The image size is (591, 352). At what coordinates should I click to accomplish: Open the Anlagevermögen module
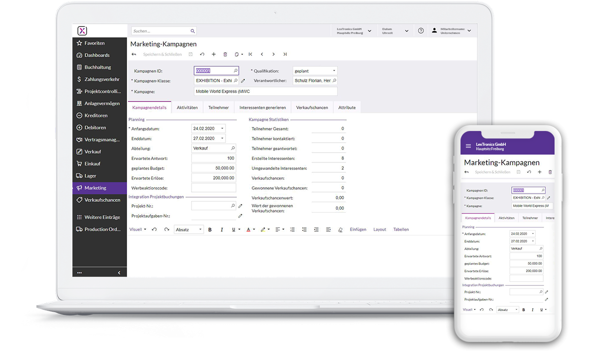[x=99, y=103]
